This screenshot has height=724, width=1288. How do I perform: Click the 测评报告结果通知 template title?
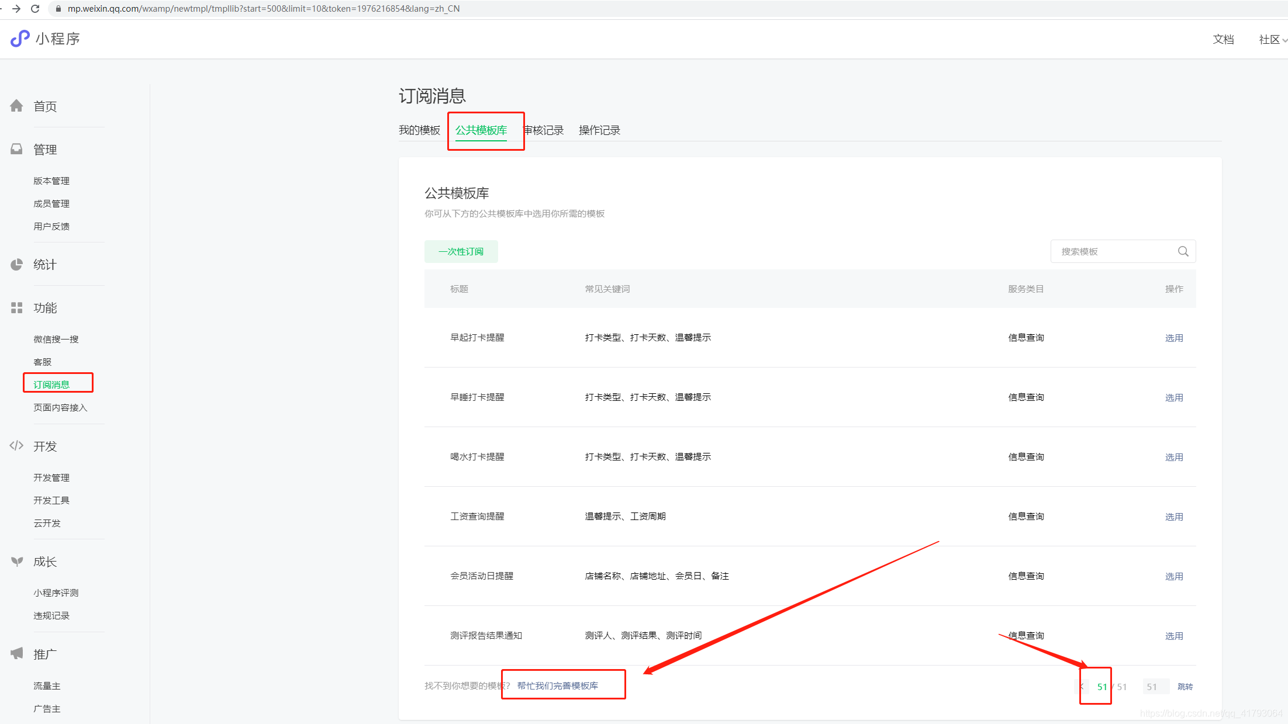[x=486, y=635]
